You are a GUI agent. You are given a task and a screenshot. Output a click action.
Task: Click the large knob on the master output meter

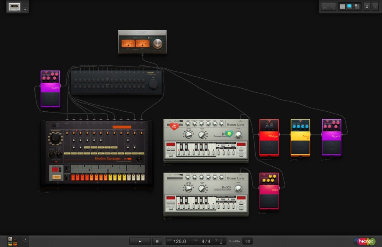pos(158,43)
